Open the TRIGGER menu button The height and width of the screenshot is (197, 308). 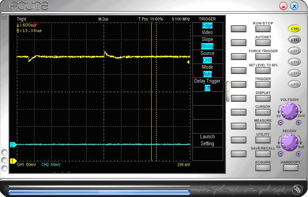tap(263, 85)
